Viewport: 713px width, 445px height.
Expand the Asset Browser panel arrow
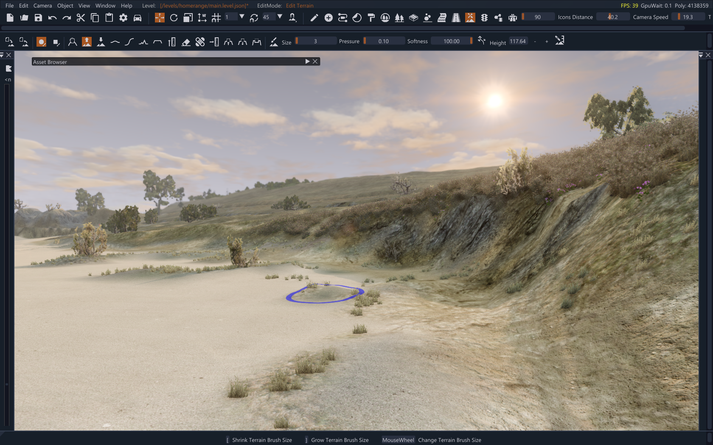tap(307, 61)
